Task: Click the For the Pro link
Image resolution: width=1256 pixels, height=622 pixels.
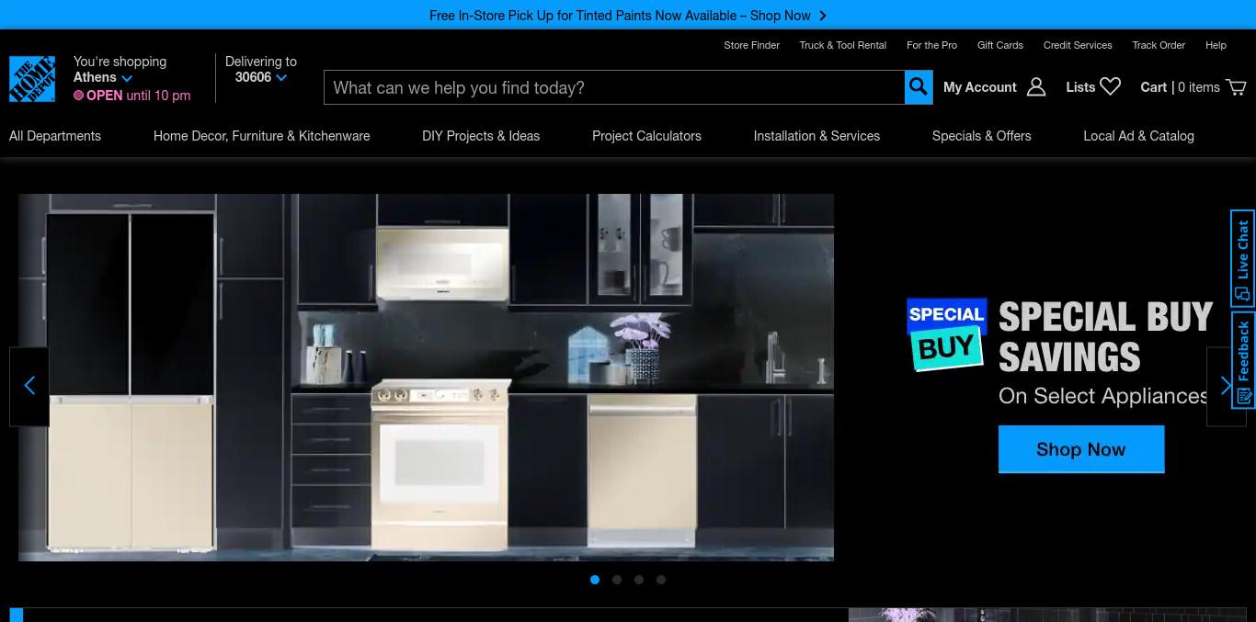Action: click(x=931, y=45)
